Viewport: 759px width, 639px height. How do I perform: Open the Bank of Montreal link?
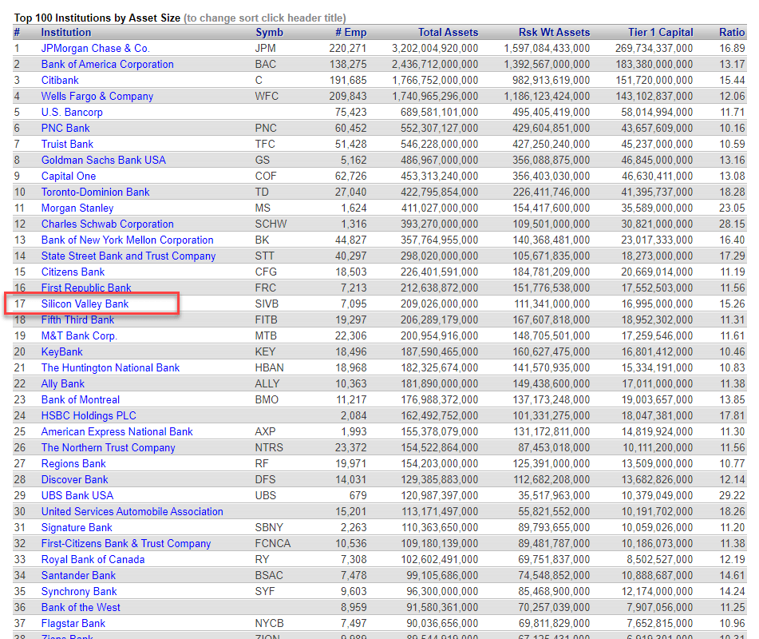[x=81, y=400]
